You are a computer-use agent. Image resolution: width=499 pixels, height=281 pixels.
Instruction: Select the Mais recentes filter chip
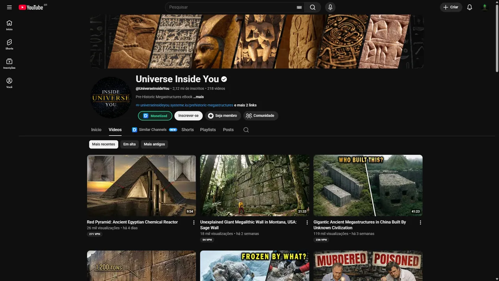[x=104, y=144]
